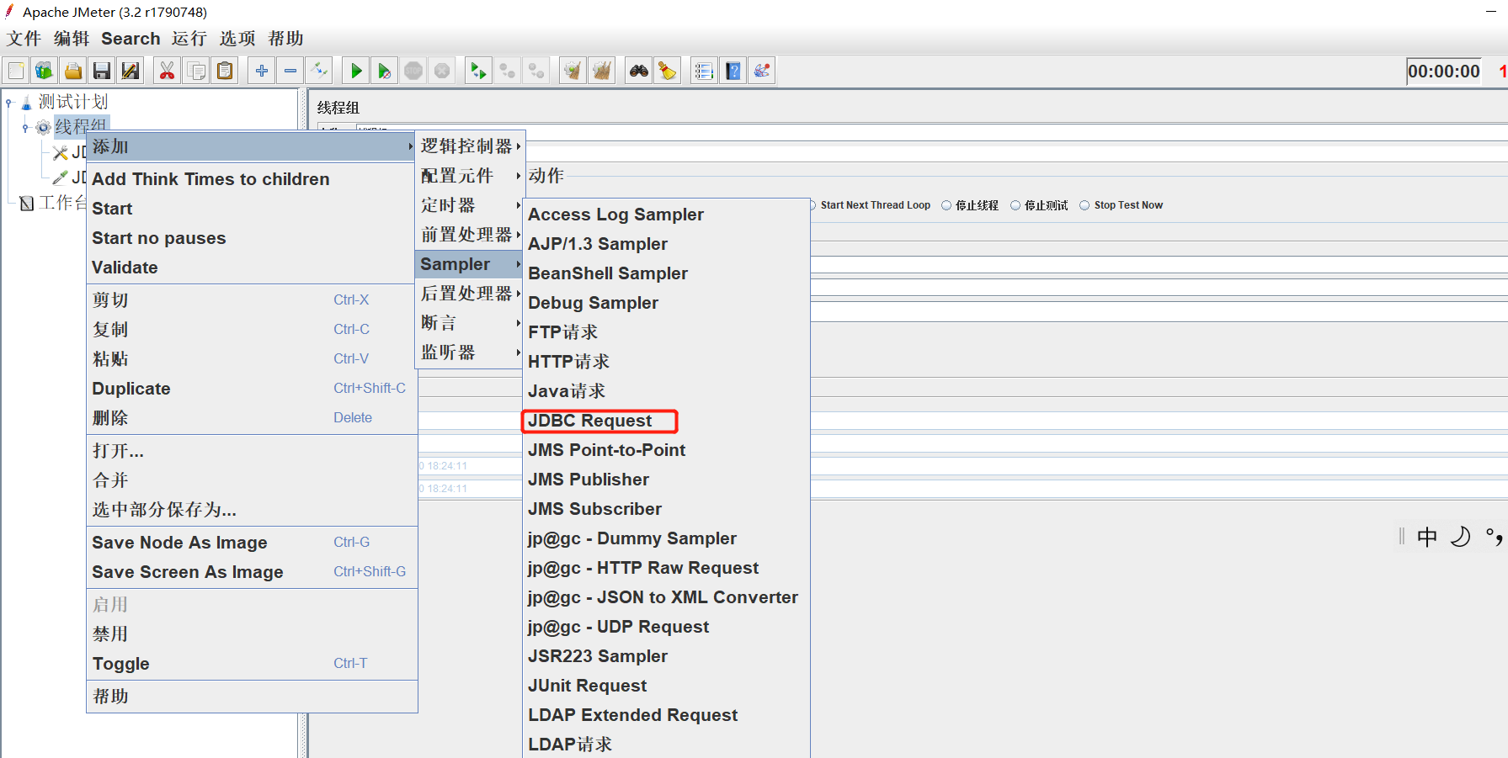The height and width of the screenshot is (758, 1508).
Task: Expand the 定时器 submenu
Action: tap(470, 205)
